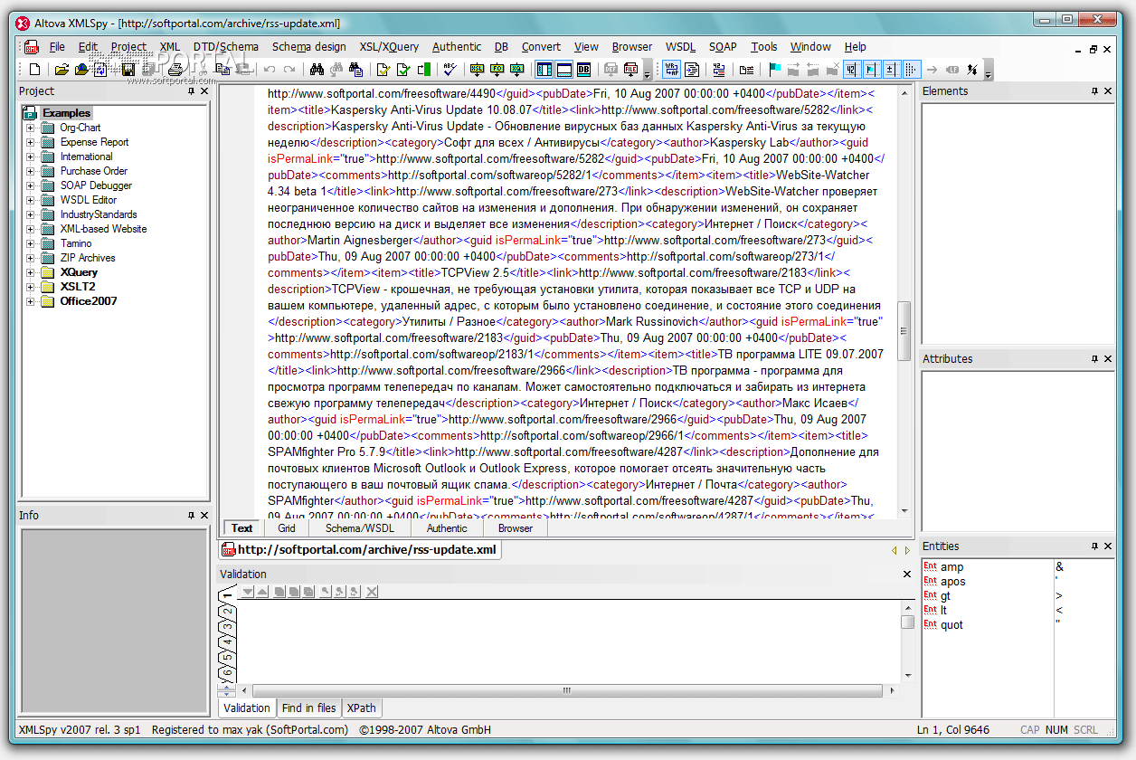Insert a bookmark with the teal flag icon
The width and height of the screenshot is (1136, 760).
(x=775, y=70)
